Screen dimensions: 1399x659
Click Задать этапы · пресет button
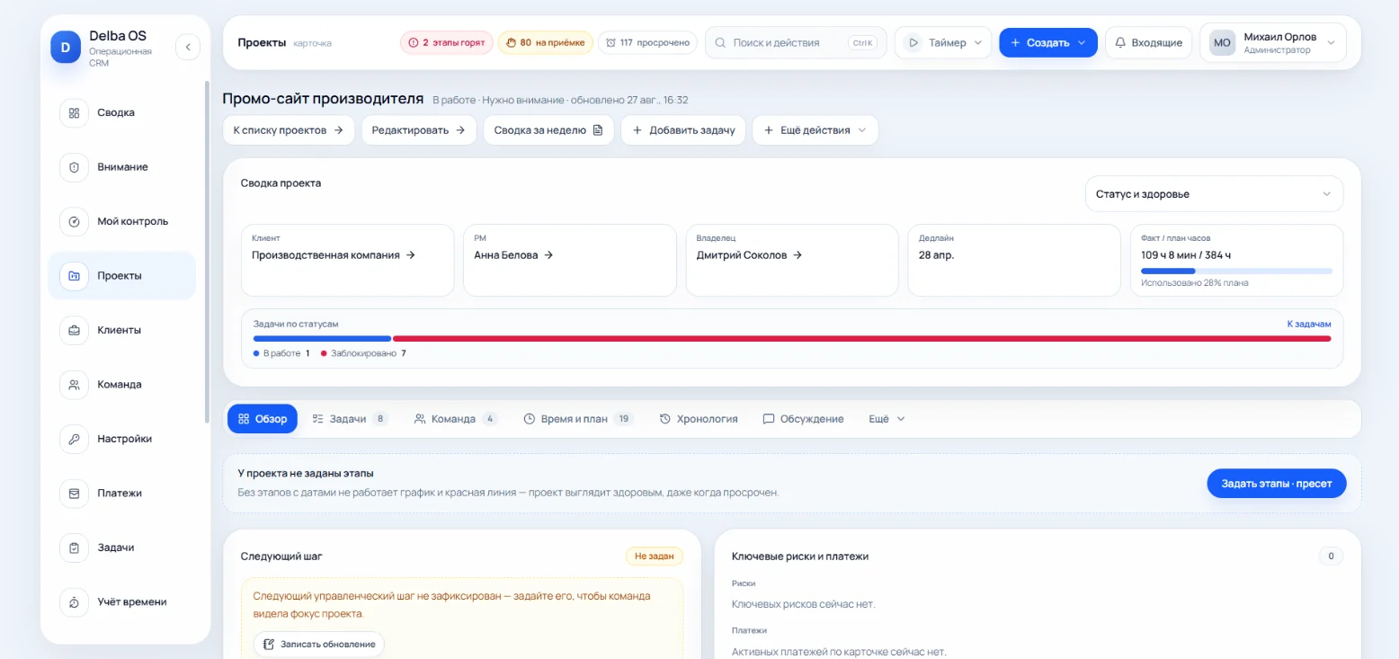tap(1277, 484)
